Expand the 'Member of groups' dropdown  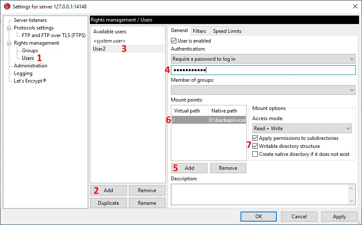click(263, 90)
